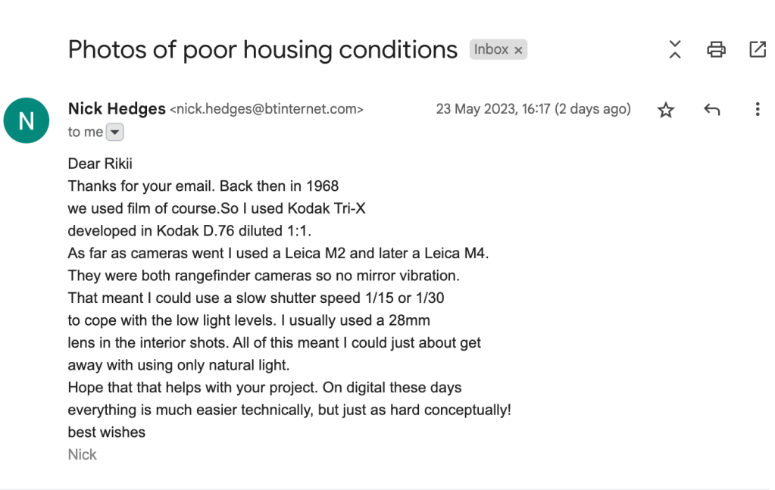This screenshot has width=775, height=490.
Task: Star the message from Nick Hedges
Action: click(666, 110)
